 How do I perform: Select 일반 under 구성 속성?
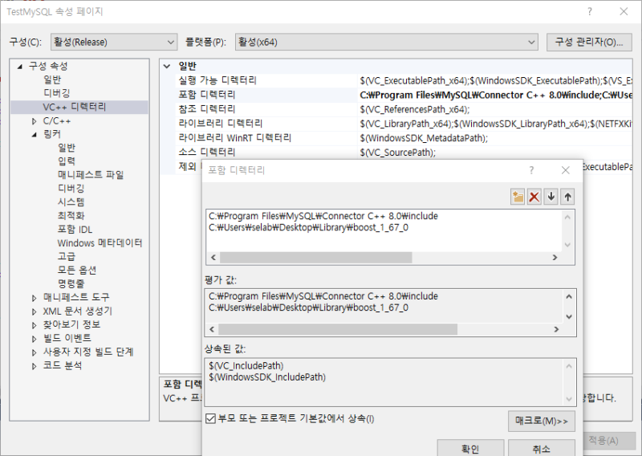52,79
